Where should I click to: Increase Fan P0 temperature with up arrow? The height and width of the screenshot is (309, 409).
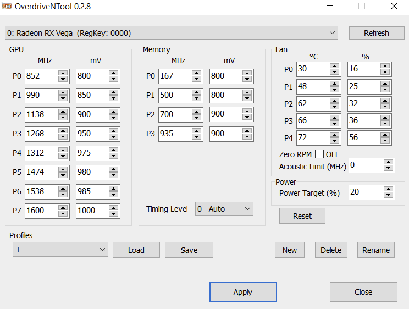click(x=334, y=67)
